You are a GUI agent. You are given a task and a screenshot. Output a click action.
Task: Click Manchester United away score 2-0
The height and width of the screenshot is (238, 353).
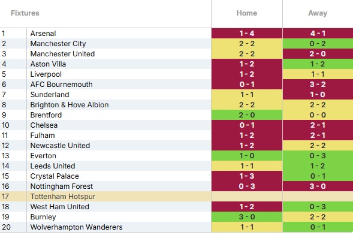click(x=318, y=54)
